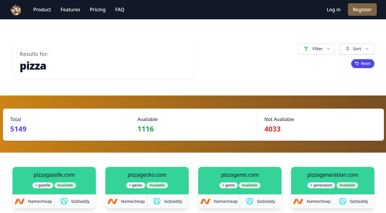
Task: Click Available badge on pizzageneration.com
Action: pyautogui.click(x=347, y=185)
